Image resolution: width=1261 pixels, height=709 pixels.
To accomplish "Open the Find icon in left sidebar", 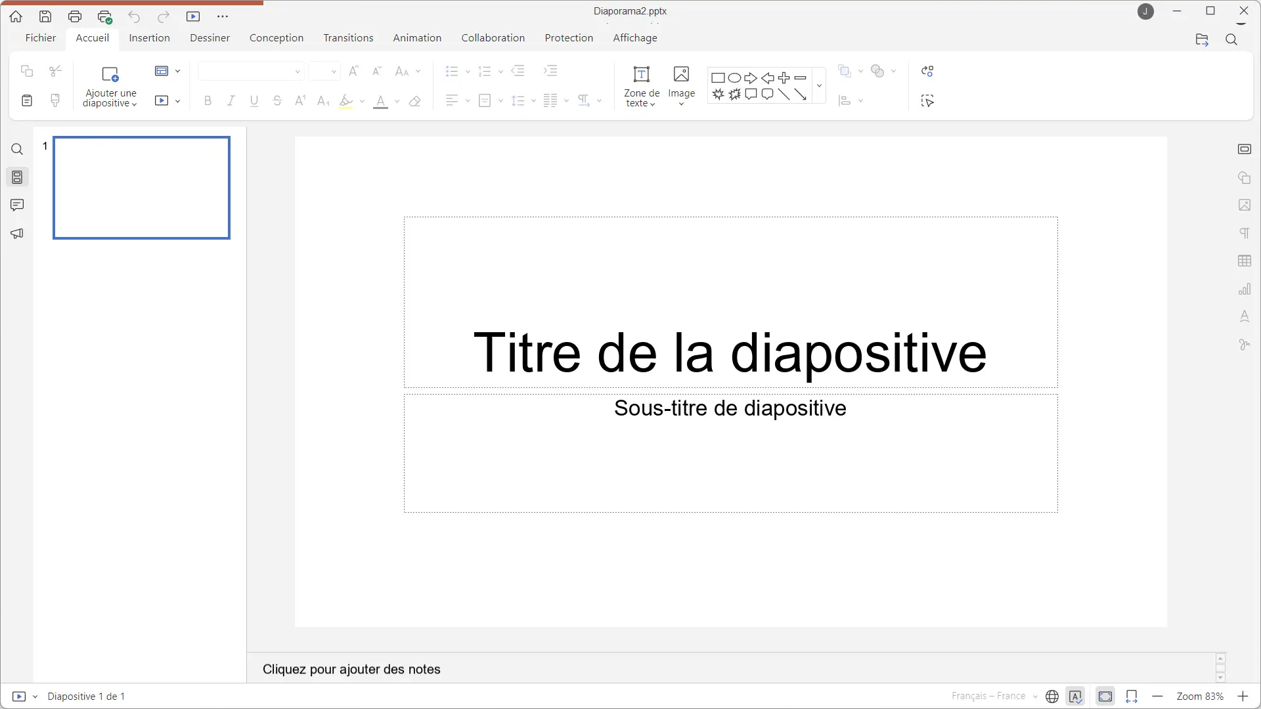I will point(17,150).
